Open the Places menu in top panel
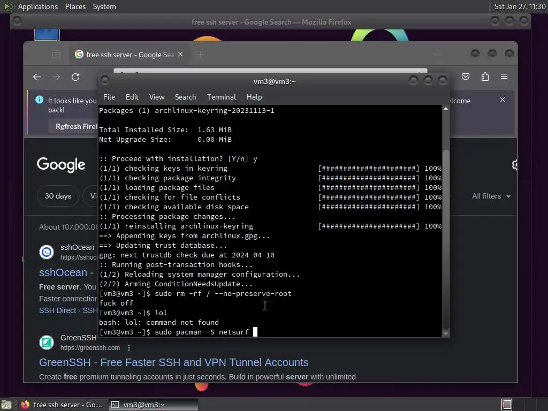Screen dimensions: 548x411 [75, 6]
